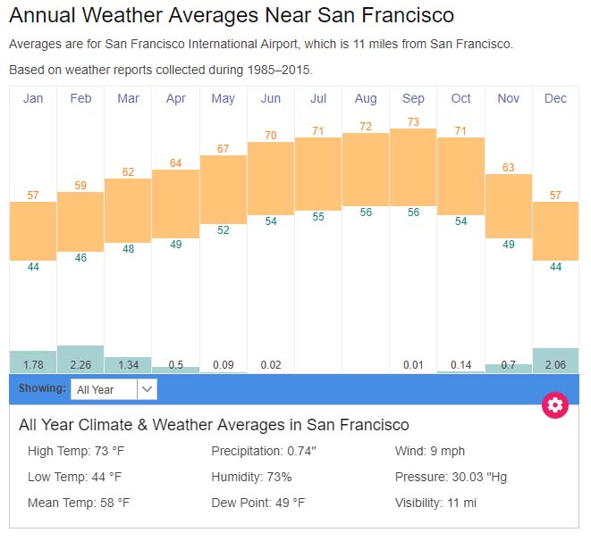This screenshot has width=591, height=541.
Task: Choose the Nov month label
Action: [x=508, y=98]
